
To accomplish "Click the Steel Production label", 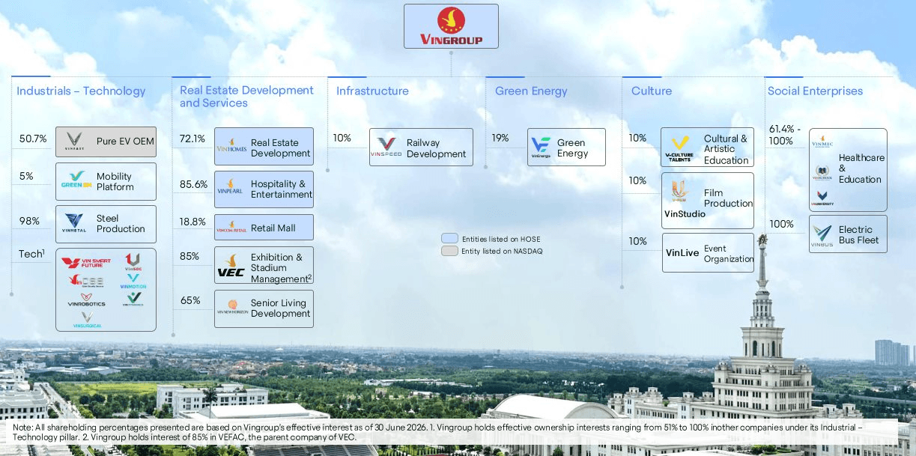I will tap(120, 223).
